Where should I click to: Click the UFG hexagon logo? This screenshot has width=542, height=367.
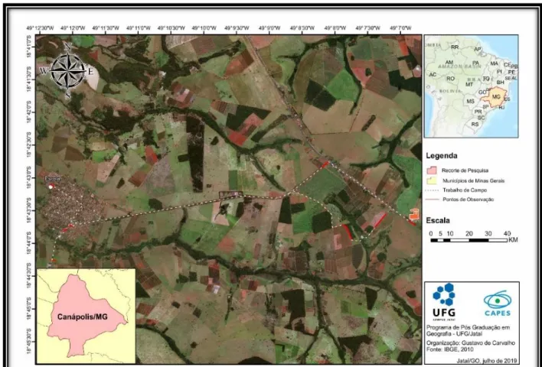point(444,294)
